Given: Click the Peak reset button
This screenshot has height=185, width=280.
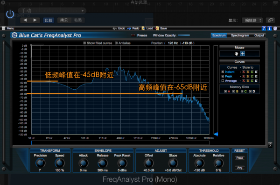Looking at the screenshot, I should click(x=240, y=158).
